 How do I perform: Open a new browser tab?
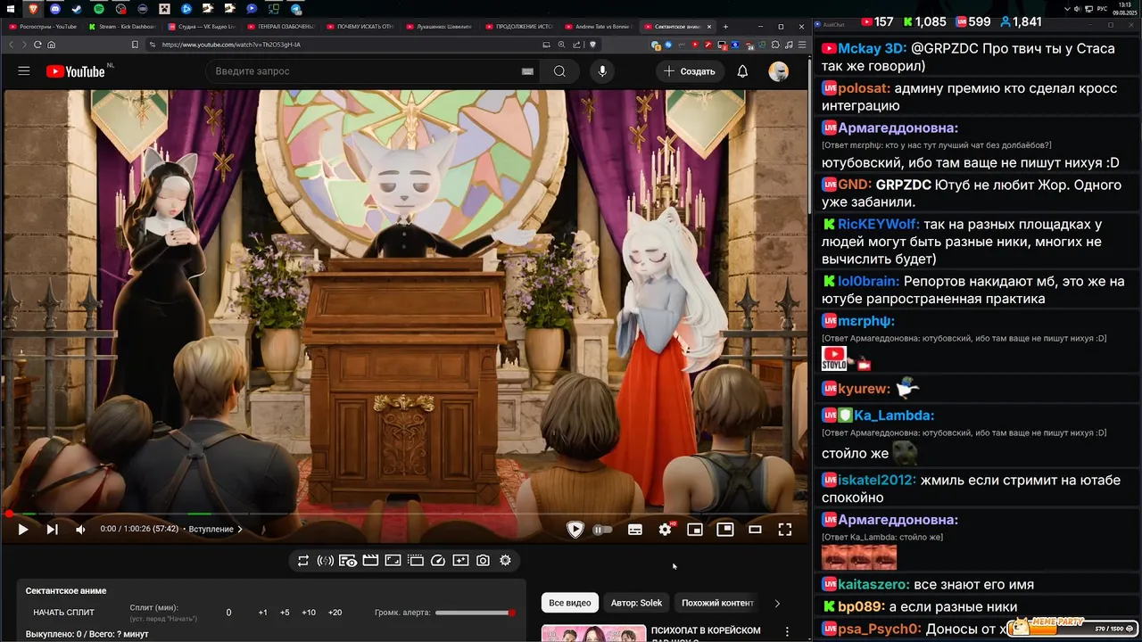pos(725,27)
